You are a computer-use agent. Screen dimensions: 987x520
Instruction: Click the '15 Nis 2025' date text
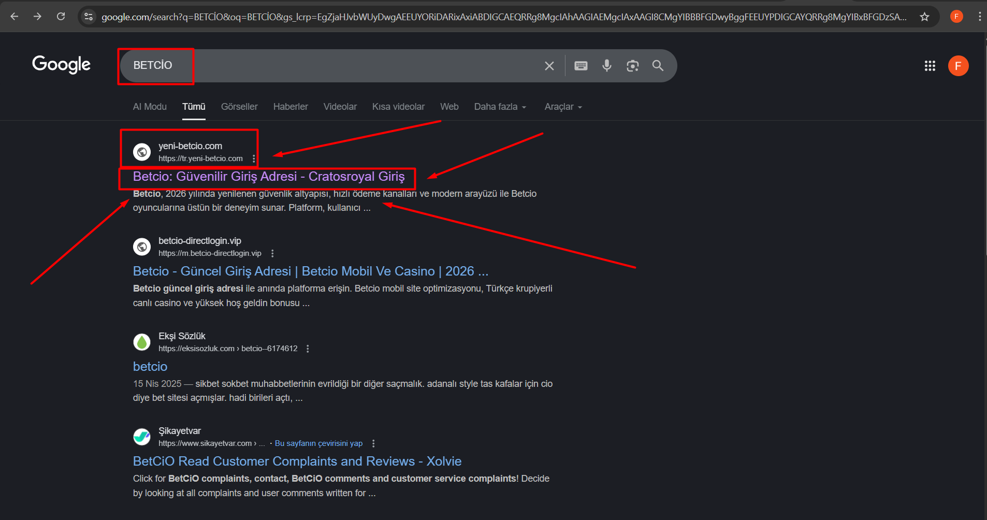click(157, 384)
